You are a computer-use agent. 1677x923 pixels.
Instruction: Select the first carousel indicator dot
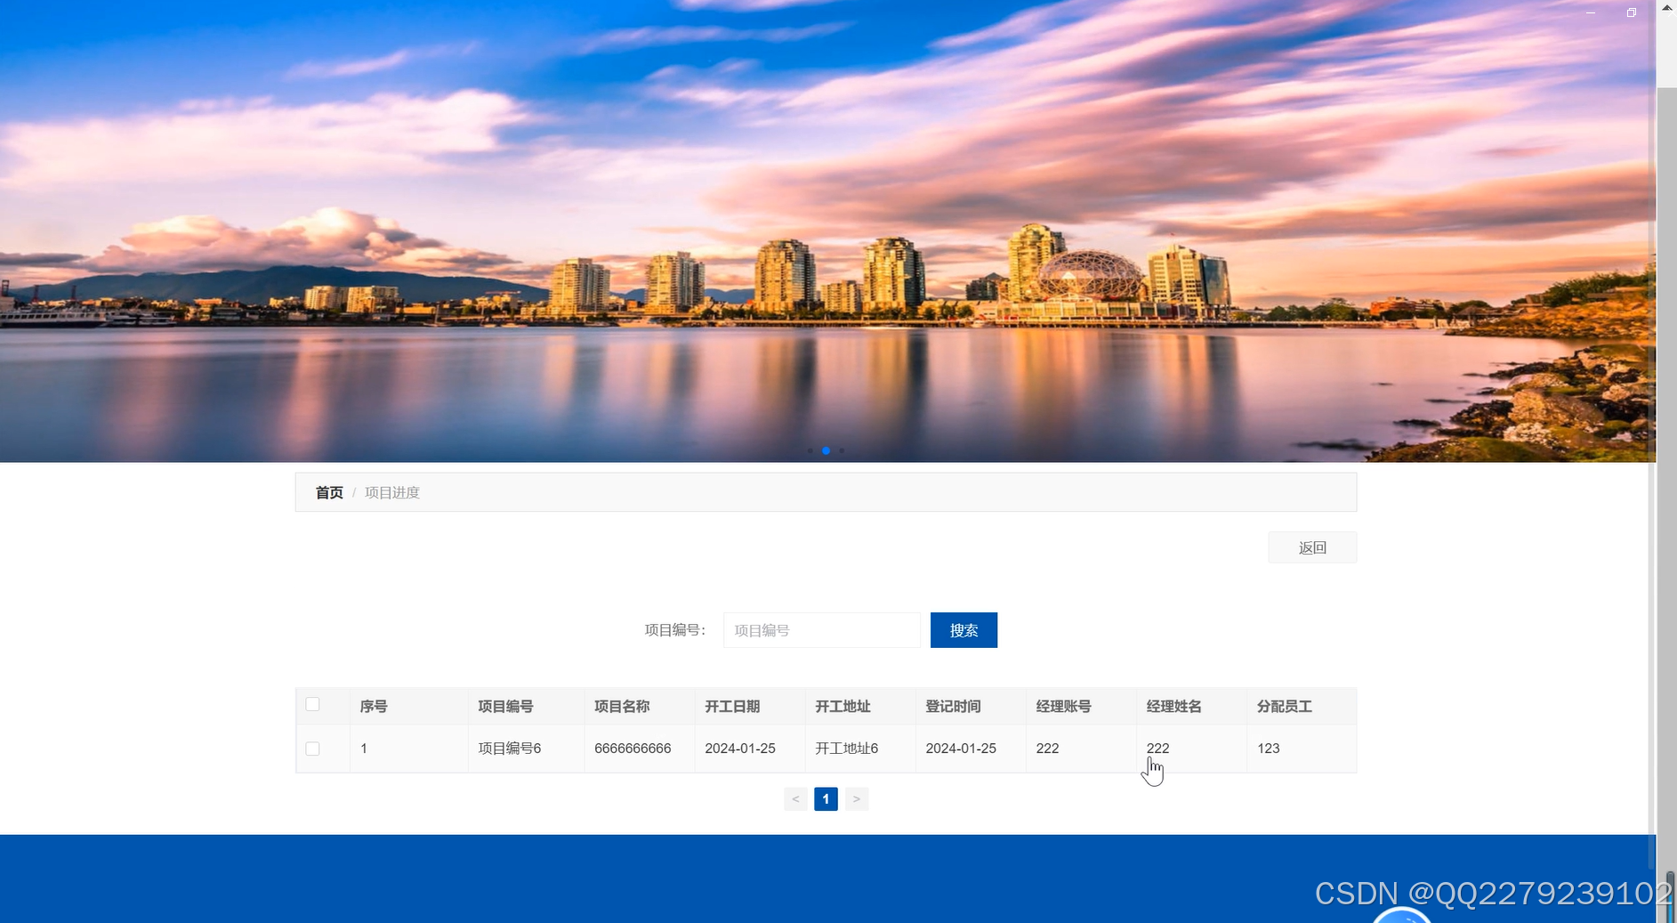tap(810, 450)
